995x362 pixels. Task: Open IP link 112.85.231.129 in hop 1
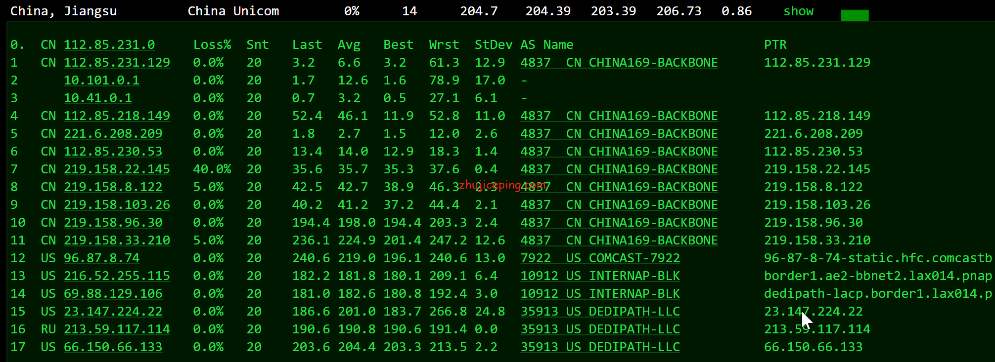[x=117, y=63]
